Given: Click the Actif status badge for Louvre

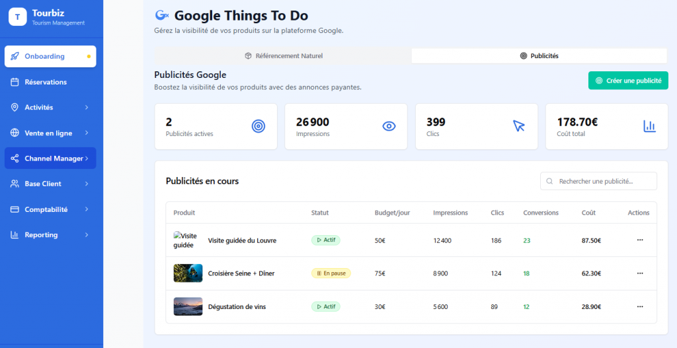Looking at the screenshot, I should [325, 240].
